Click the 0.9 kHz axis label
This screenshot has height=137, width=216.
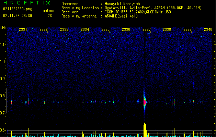(3, 79)
